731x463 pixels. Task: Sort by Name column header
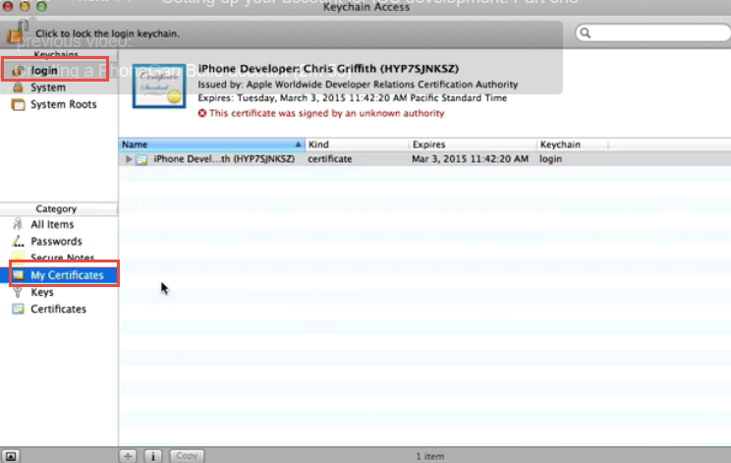click(212, 145)
